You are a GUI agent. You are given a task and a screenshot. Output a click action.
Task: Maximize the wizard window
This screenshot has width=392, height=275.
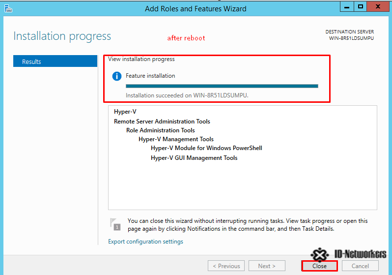coord(360,7)
